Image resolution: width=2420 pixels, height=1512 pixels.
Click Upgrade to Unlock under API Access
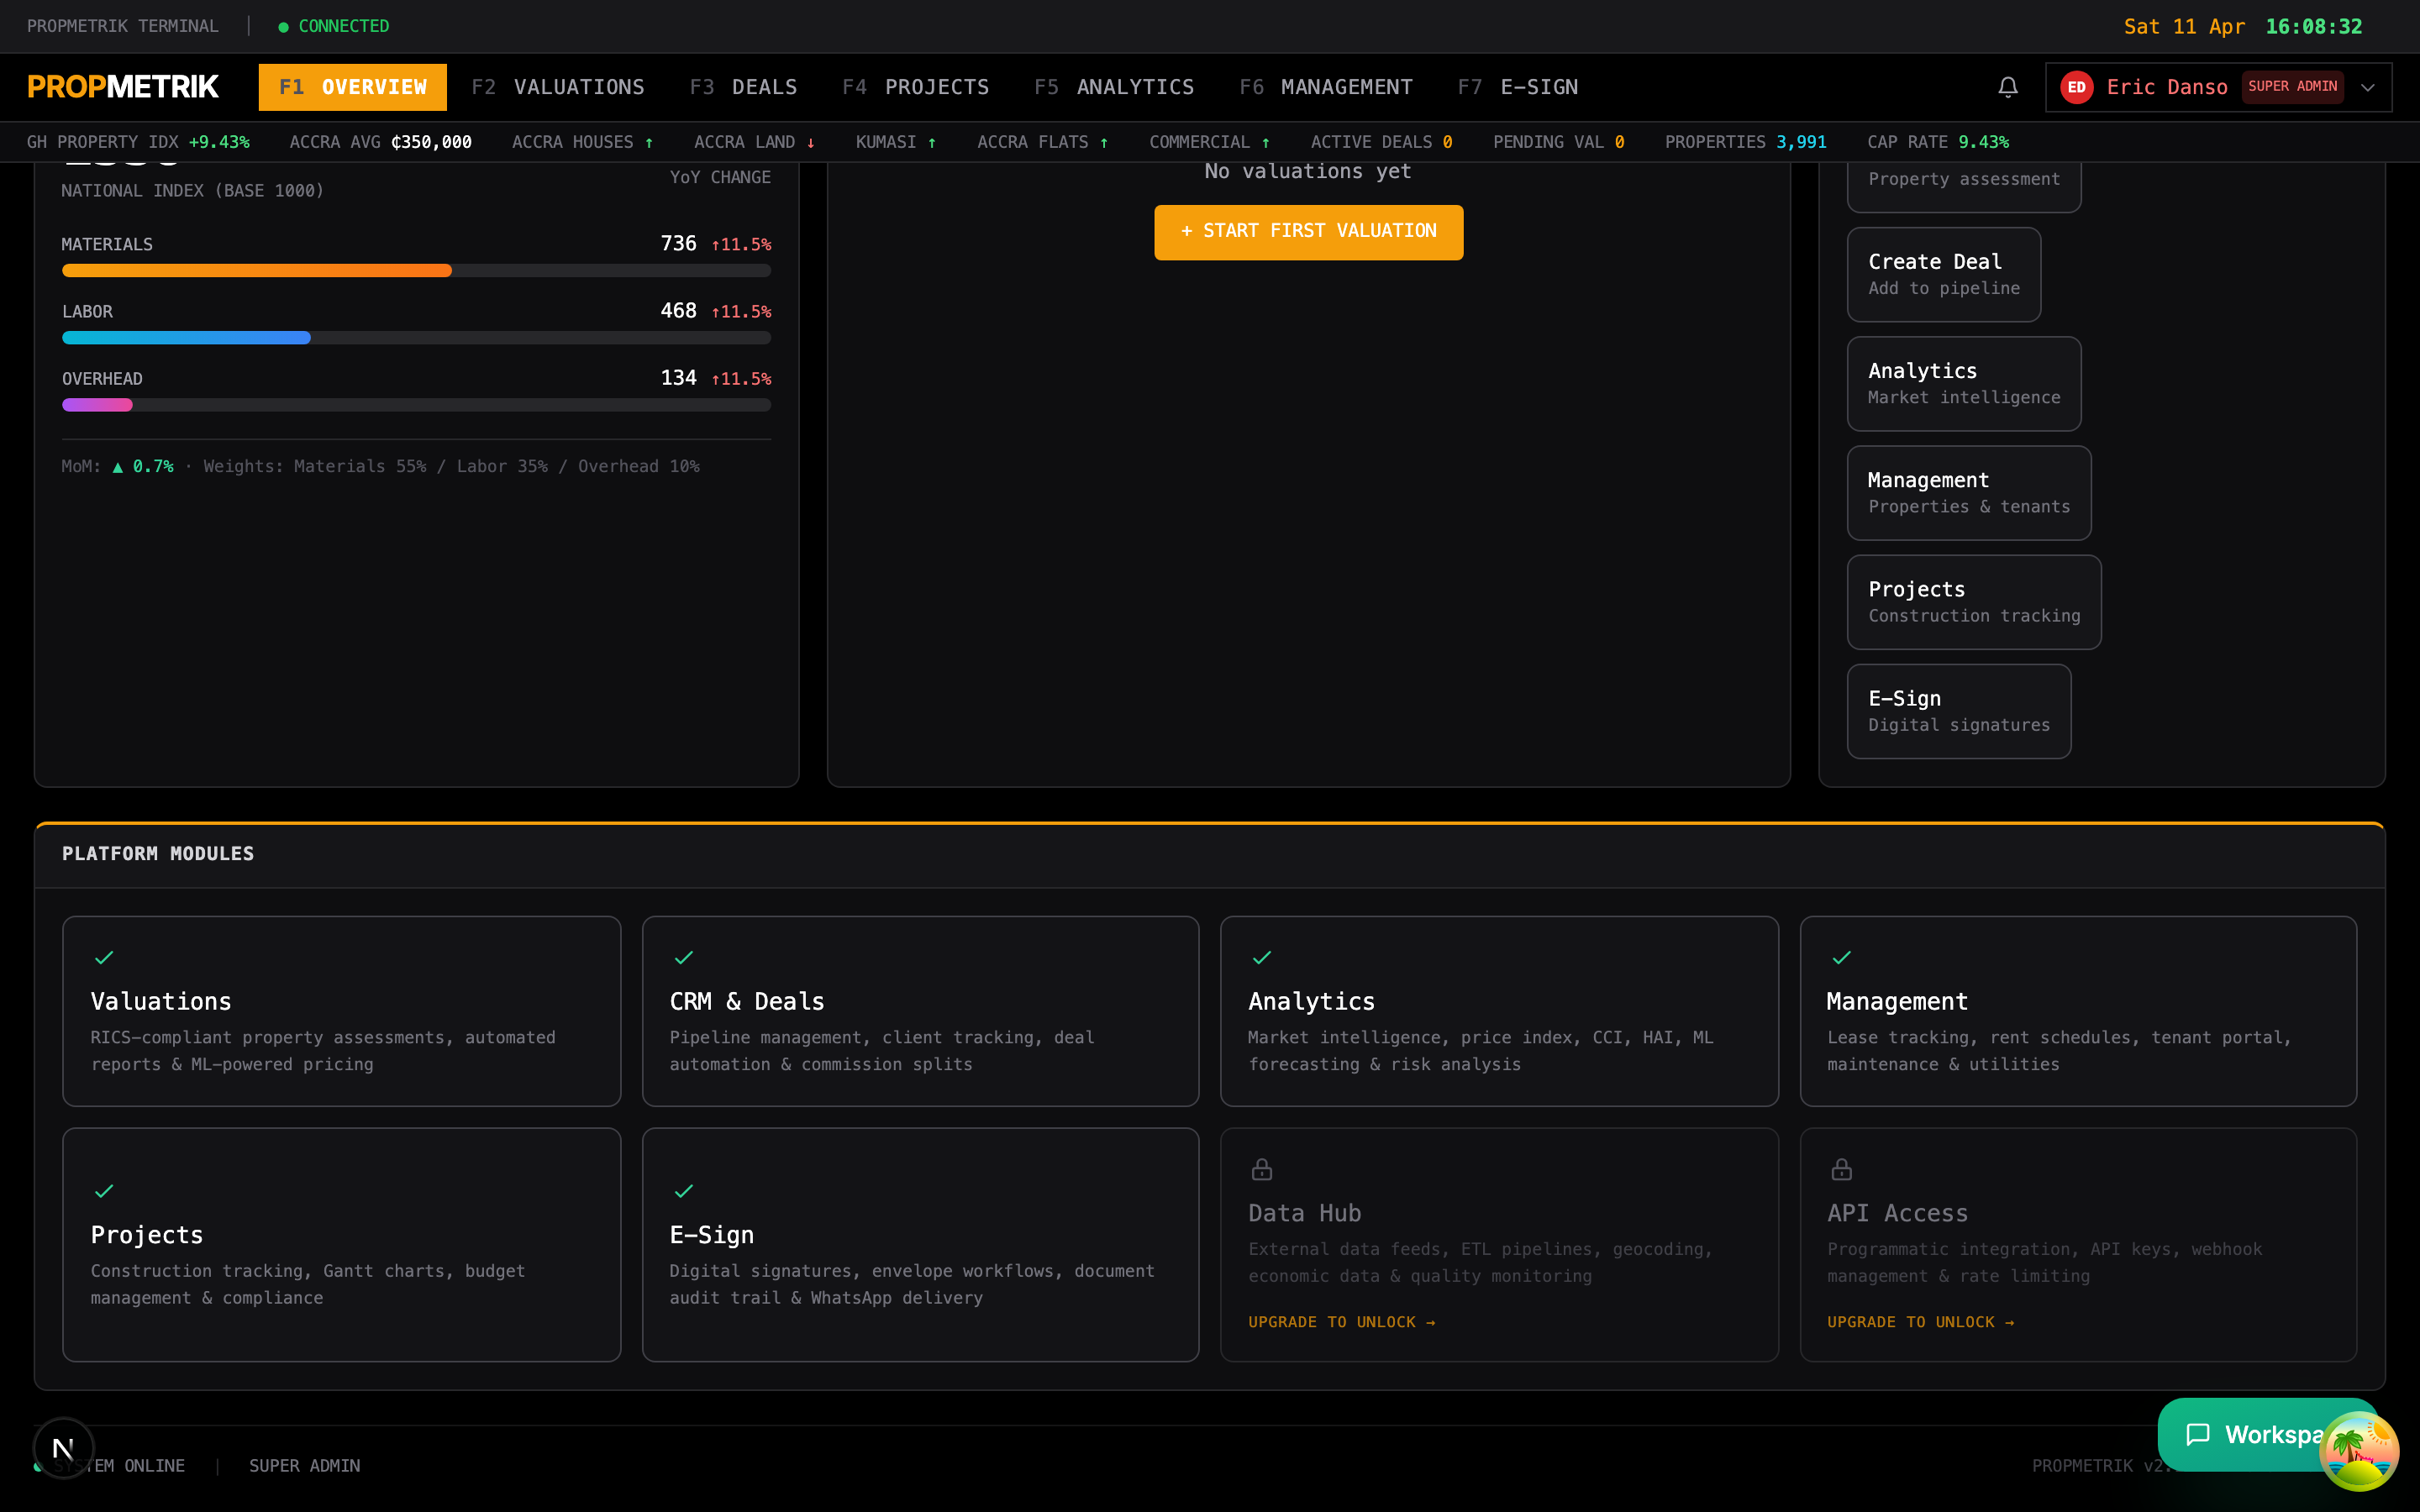click(x=1920, y=1322)
